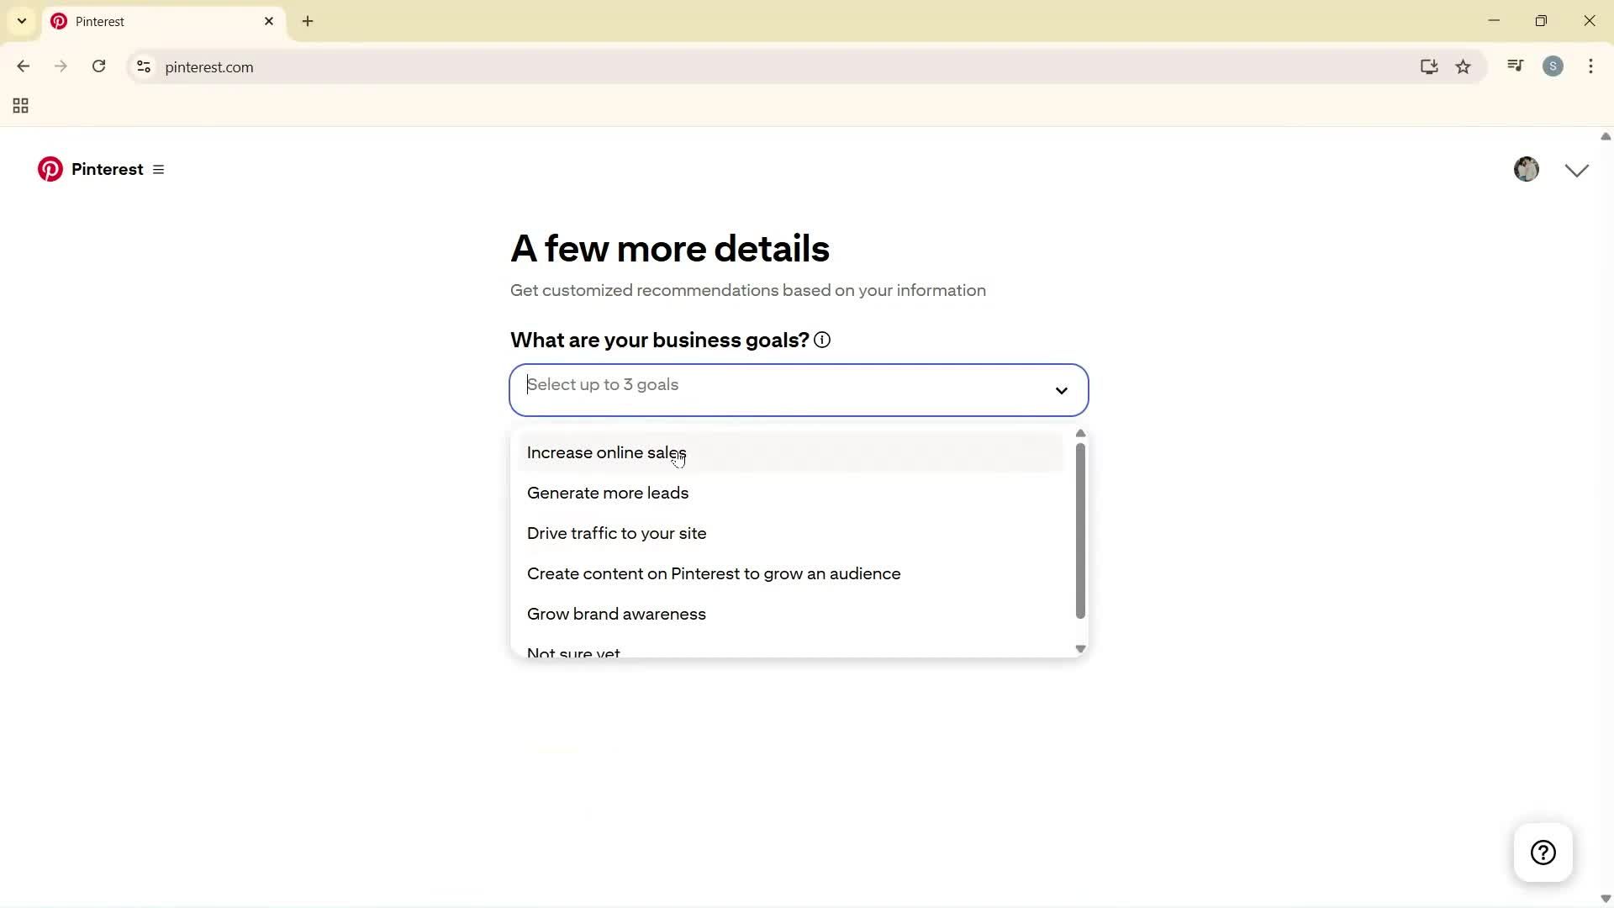Click the install Pinterest app icon in address bar
Image resolution: width=1614 pixels, height=908 pixels.
coord(1429,66)
